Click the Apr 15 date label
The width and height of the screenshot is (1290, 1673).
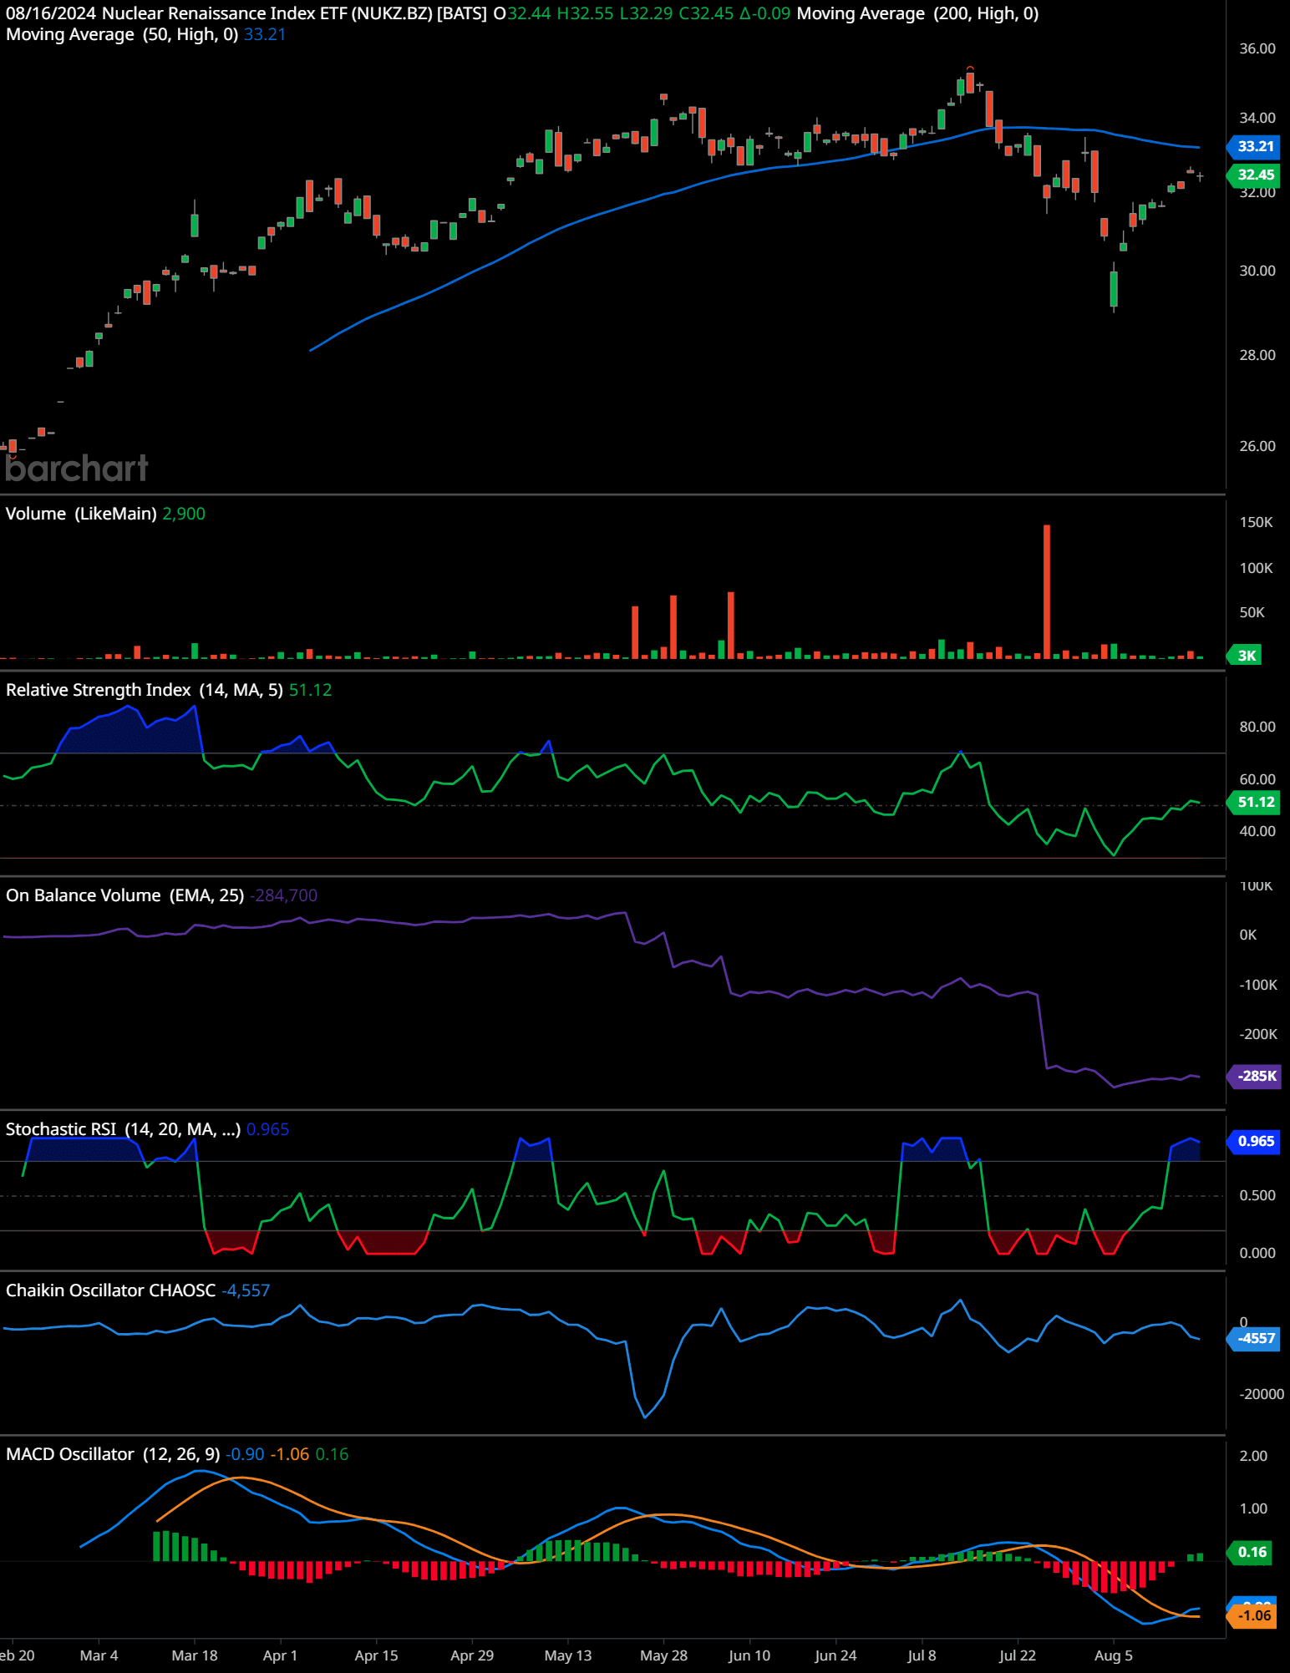pyautogui.click(x=376, y=1655)
